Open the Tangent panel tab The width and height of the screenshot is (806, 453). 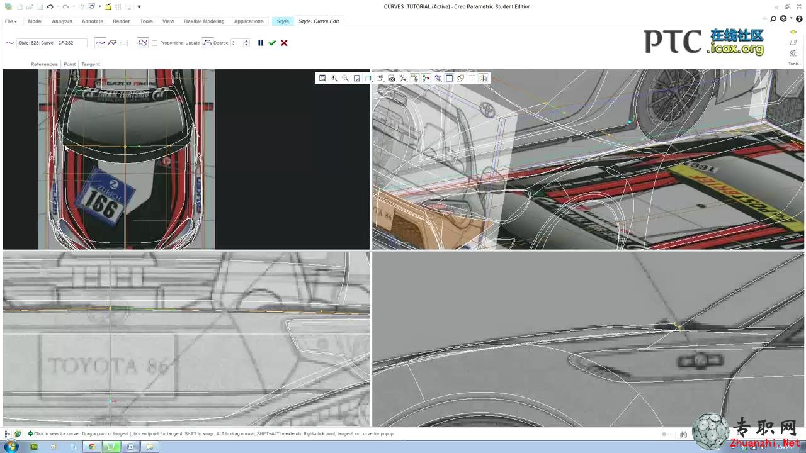[91, 64]
